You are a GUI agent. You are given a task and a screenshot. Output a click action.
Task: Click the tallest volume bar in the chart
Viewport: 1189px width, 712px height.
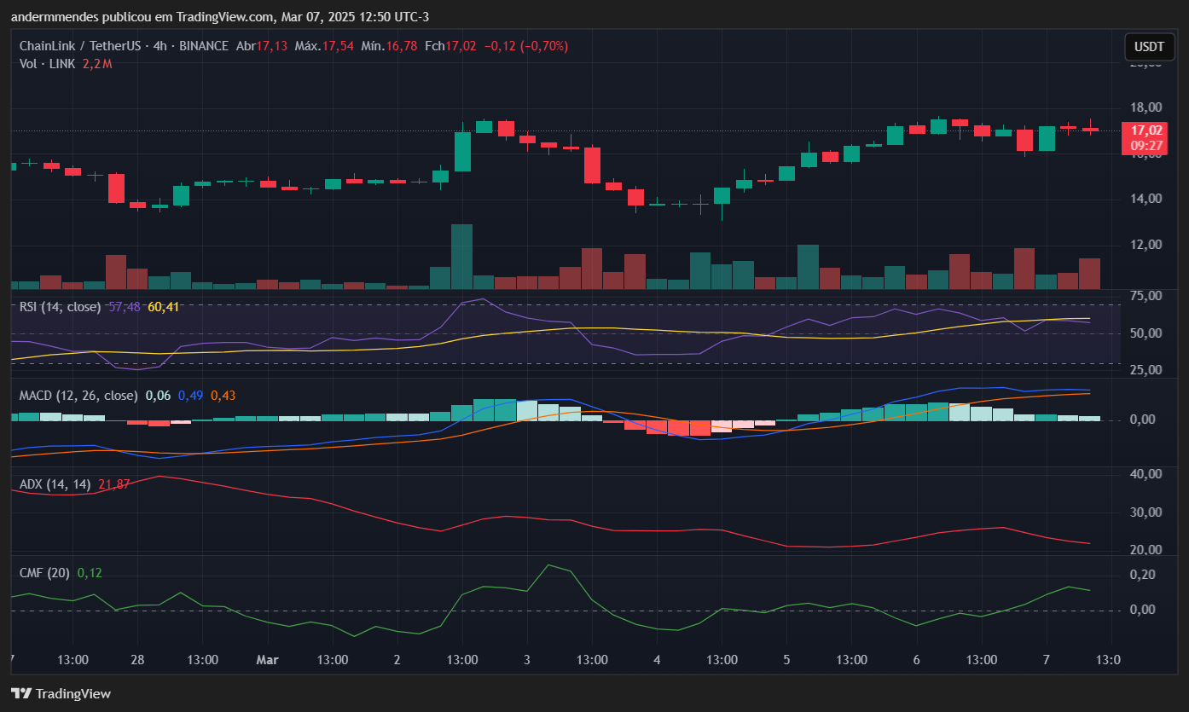pyautogui.click(x=462, y=257)
